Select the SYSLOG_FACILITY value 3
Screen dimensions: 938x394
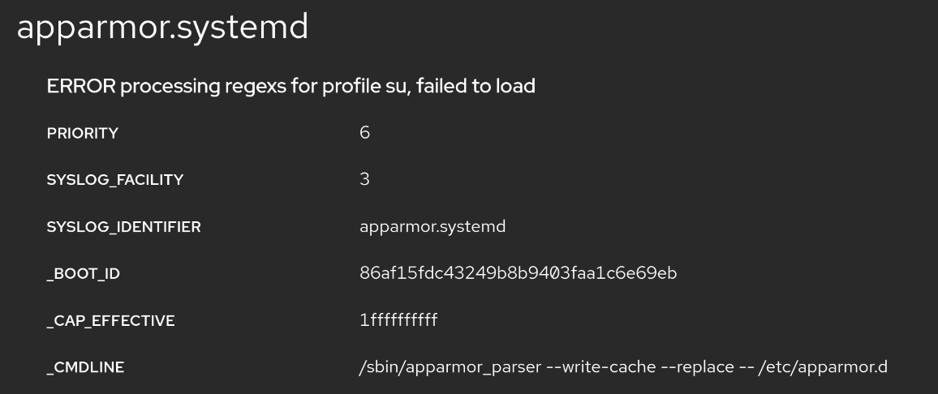(364, 179)
